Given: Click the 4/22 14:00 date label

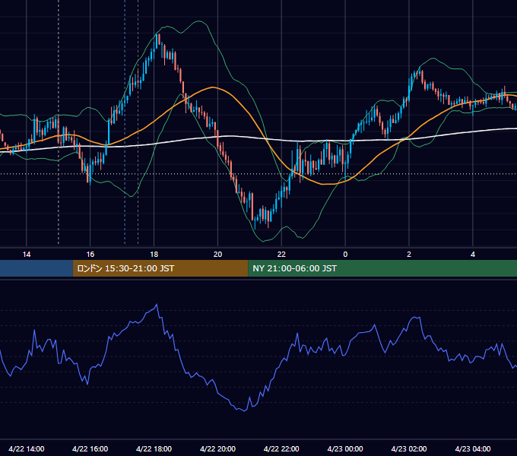Looking at the screenshot, I should (x=27, y=448).
